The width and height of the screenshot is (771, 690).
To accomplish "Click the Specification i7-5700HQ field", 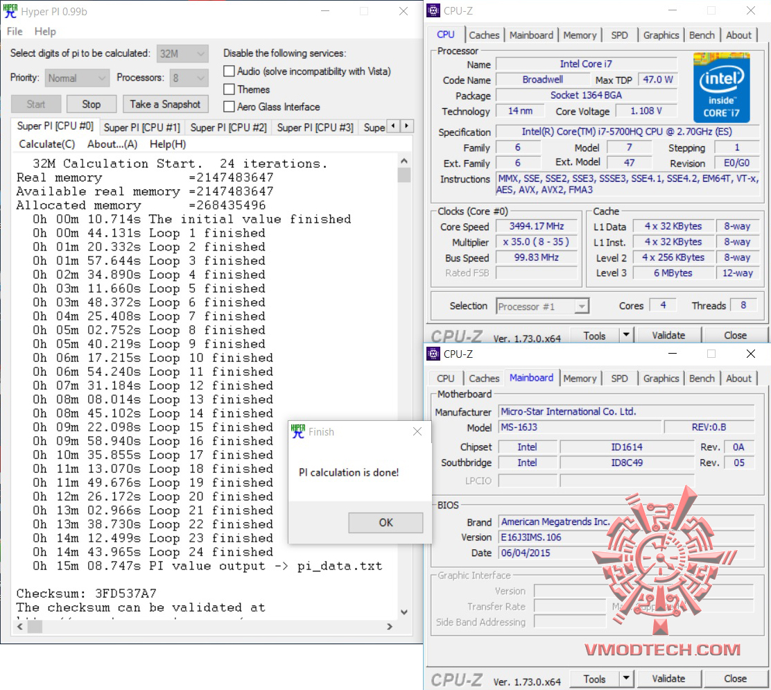I will point(627,132).
